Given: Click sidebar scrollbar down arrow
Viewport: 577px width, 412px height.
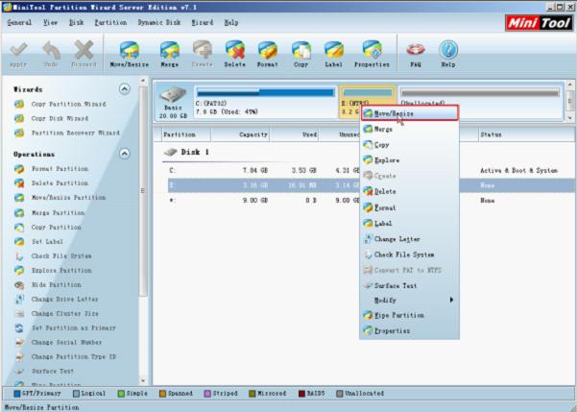Looking at the screenshot, I should point(143,381).
